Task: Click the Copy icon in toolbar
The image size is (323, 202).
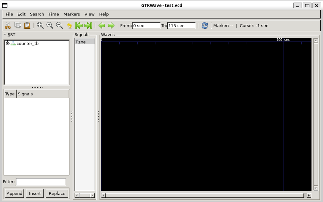Action: 17,25
